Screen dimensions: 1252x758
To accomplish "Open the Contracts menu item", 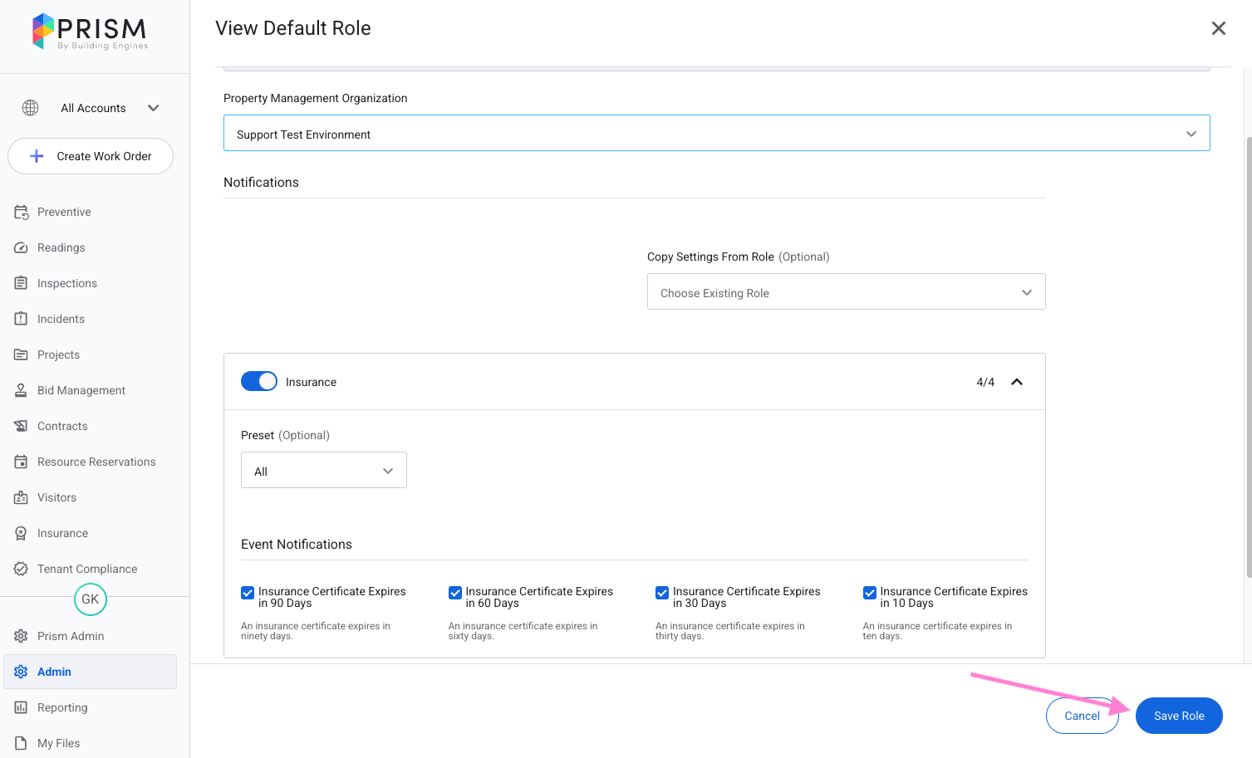I will pyautogui.click(x=62, y=426).
